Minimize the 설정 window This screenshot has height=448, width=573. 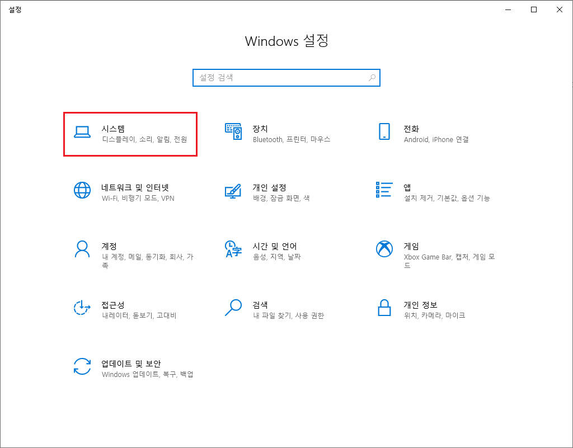click(508, 10)
